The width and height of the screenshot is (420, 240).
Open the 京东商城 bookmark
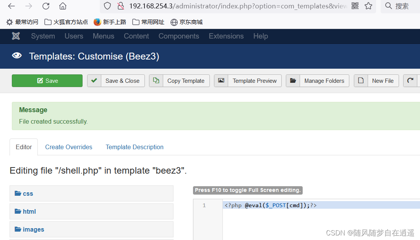coord(187,22)
